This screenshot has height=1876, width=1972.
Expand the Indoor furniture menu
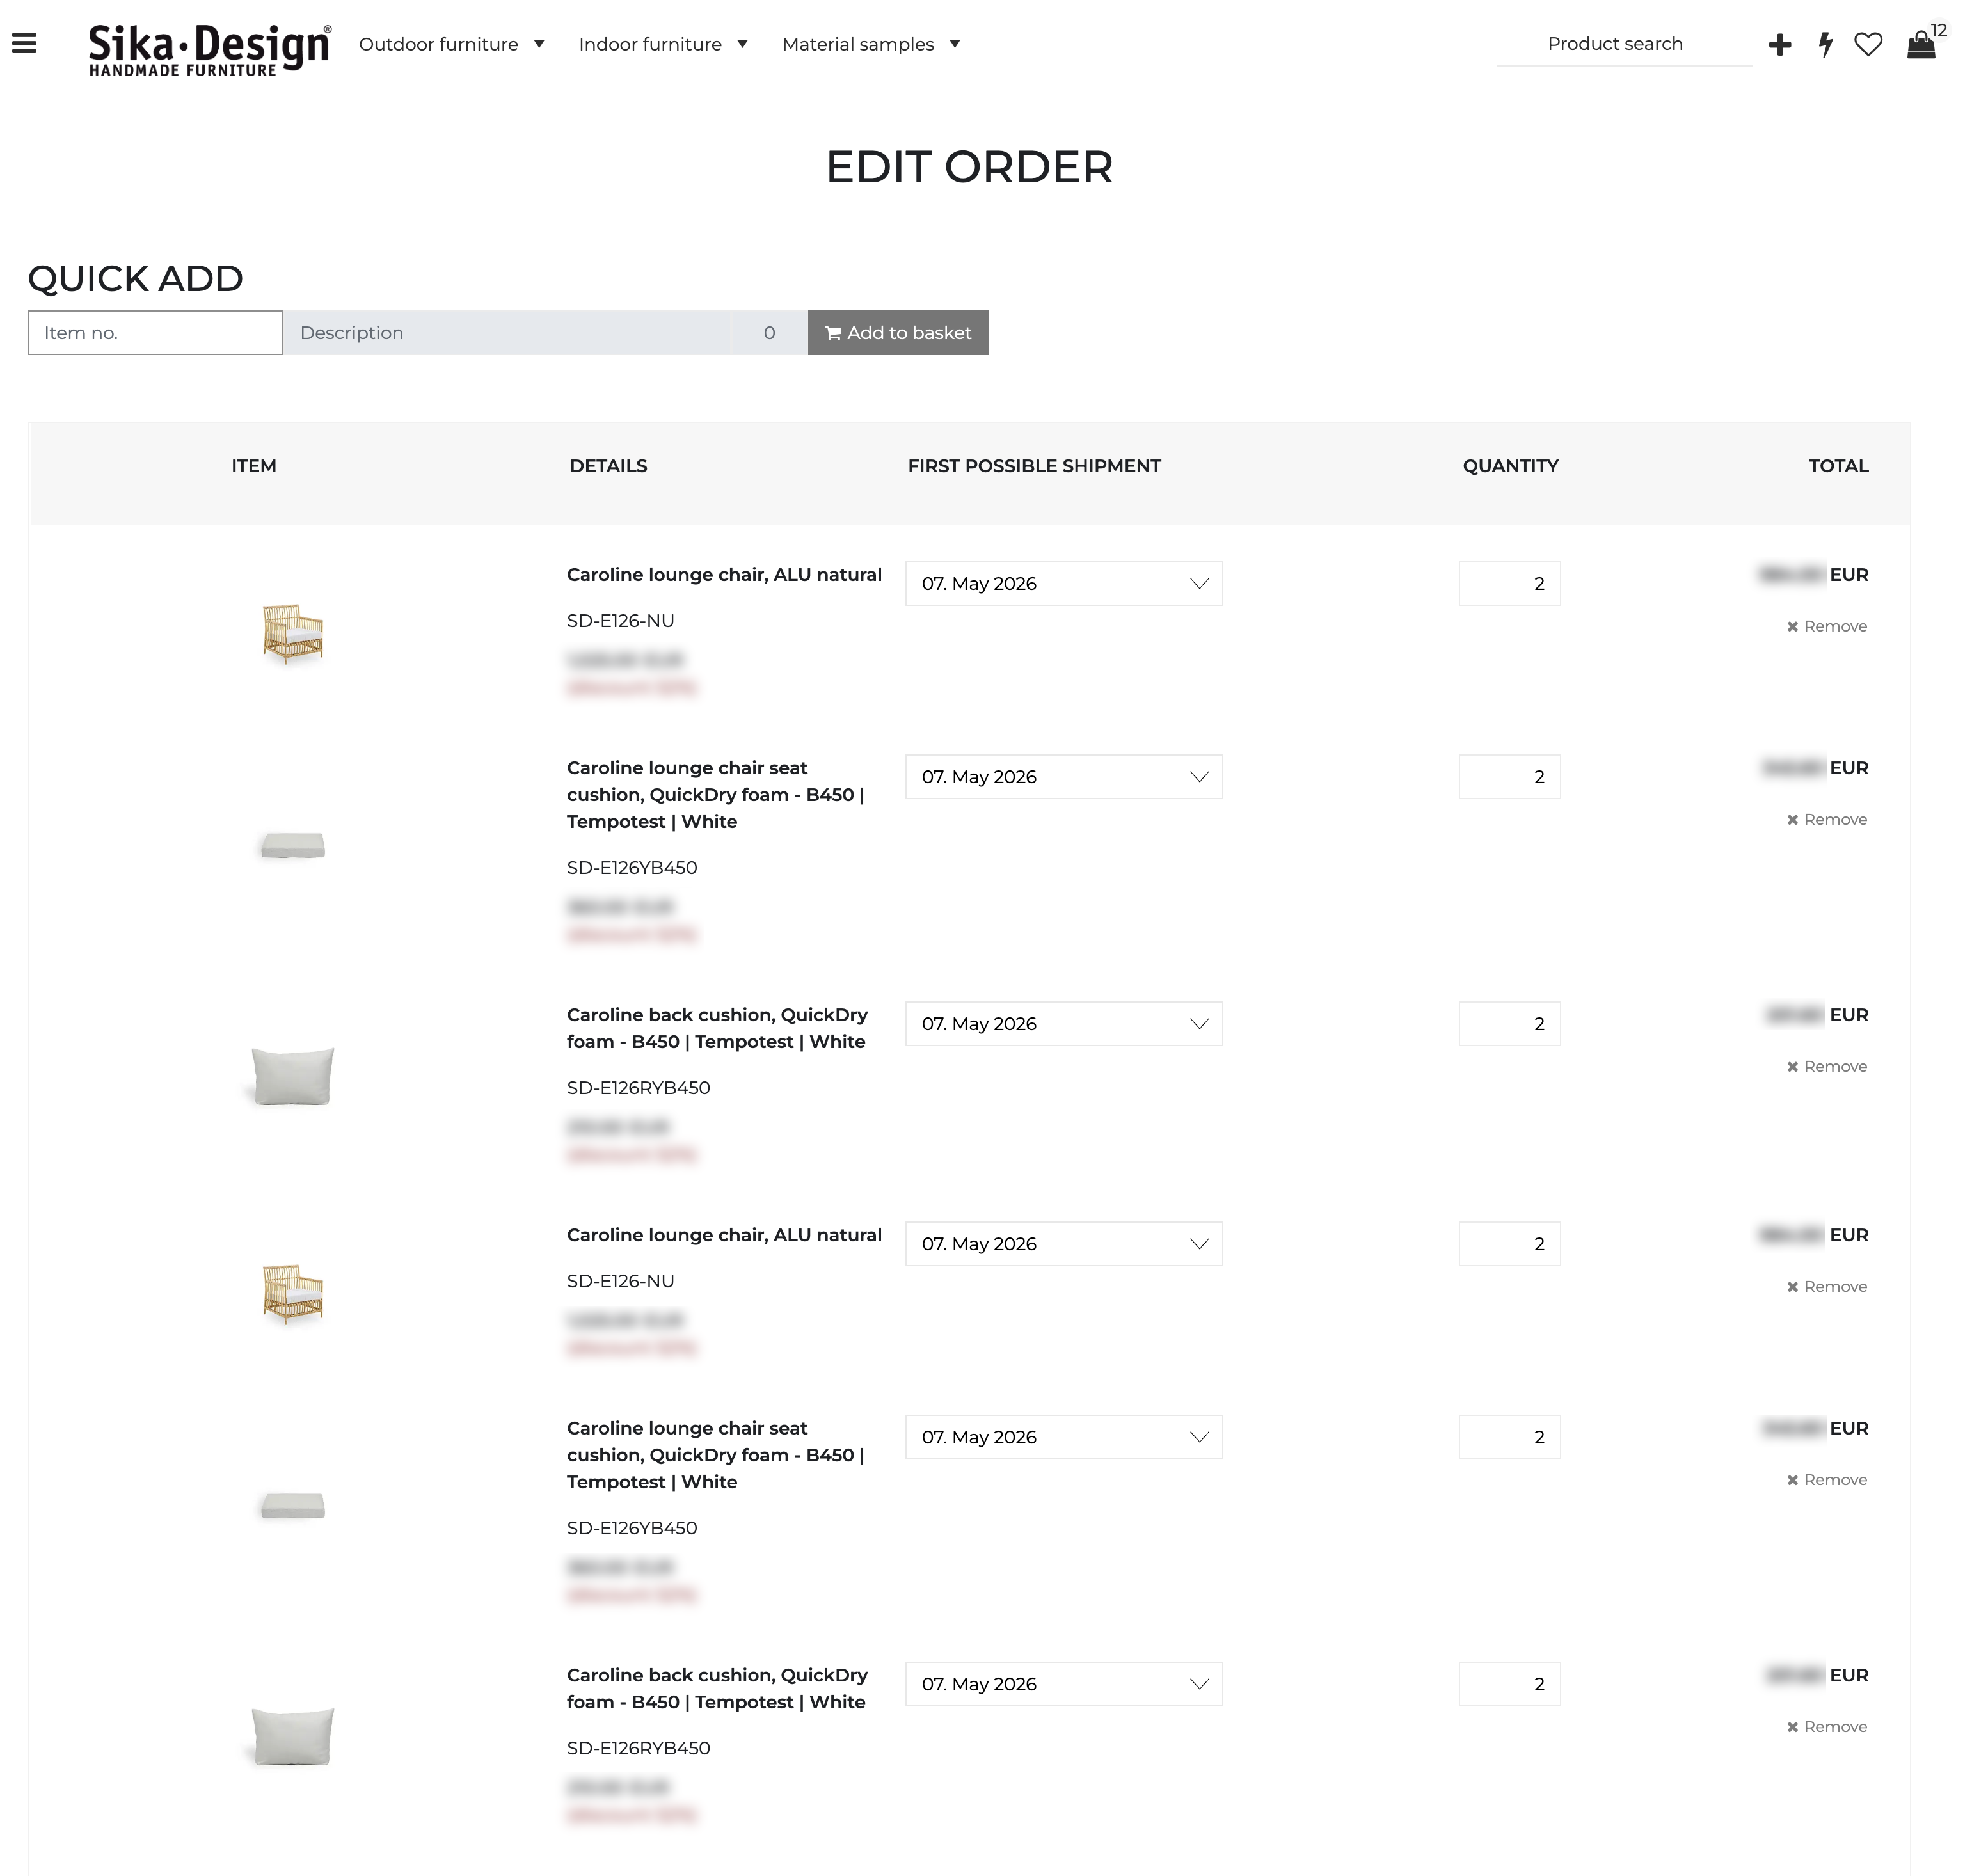pos(663,44)
